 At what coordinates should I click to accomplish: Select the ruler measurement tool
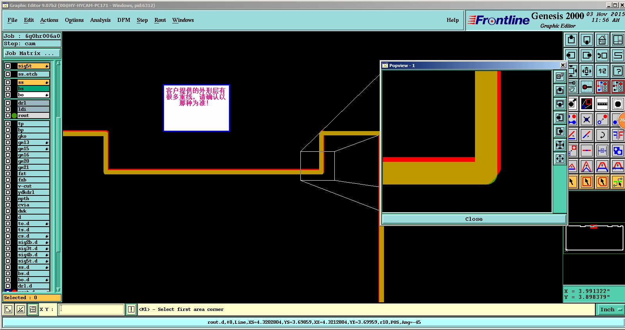click(x=602, y=104)
